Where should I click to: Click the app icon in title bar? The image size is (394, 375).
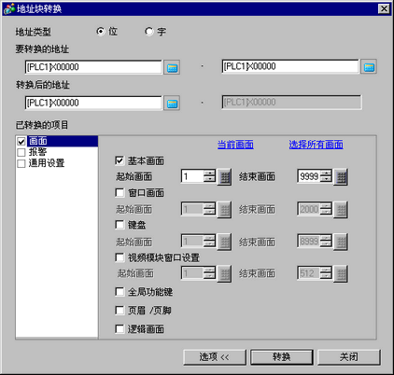(8, 8)
